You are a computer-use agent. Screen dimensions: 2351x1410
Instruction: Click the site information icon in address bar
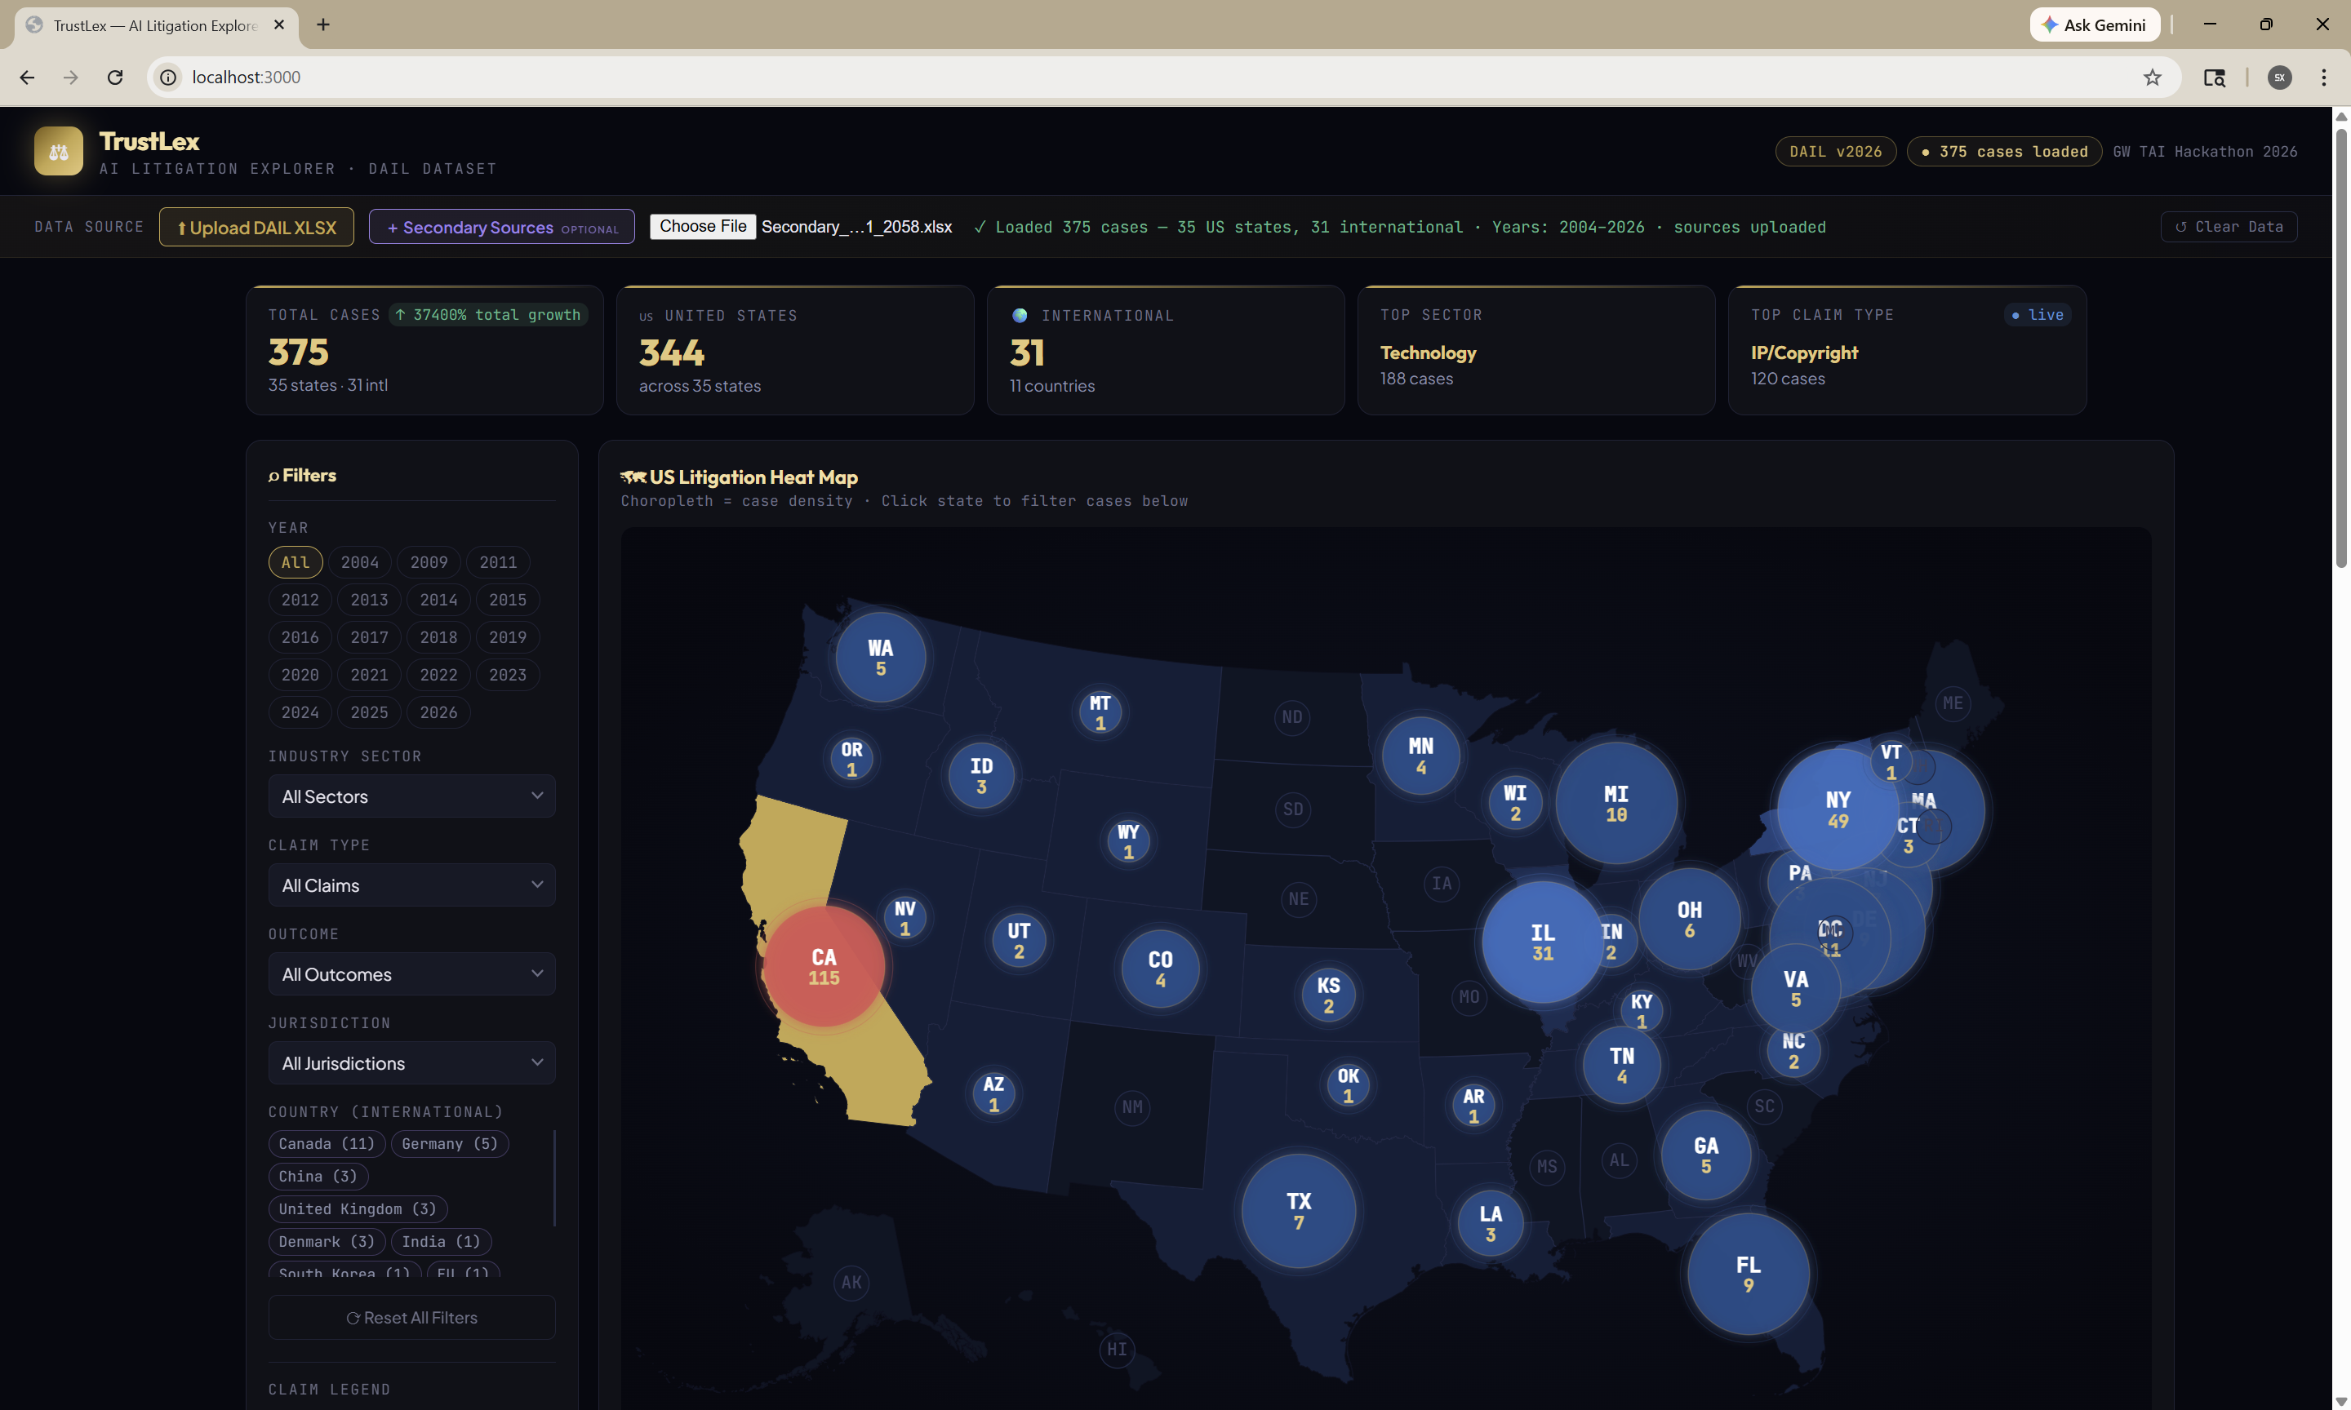168,77
